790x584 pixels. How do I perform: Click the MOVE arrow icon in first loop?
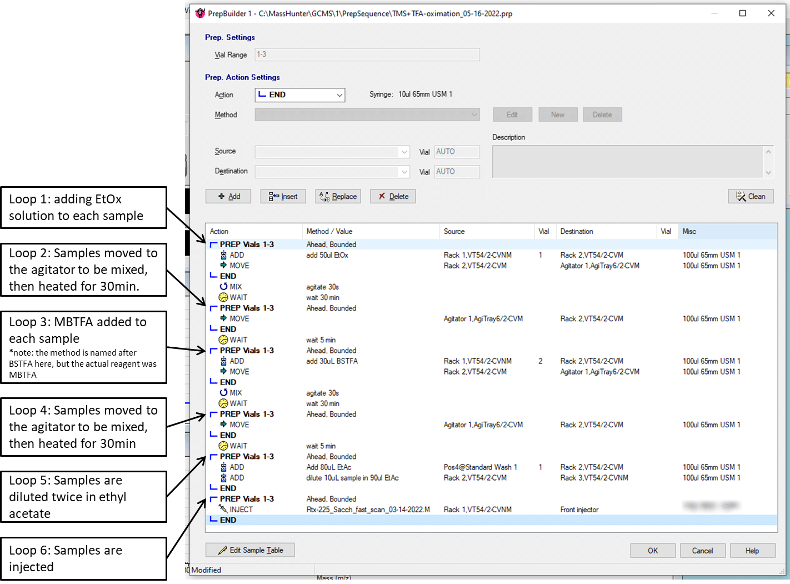coord(224,265)
